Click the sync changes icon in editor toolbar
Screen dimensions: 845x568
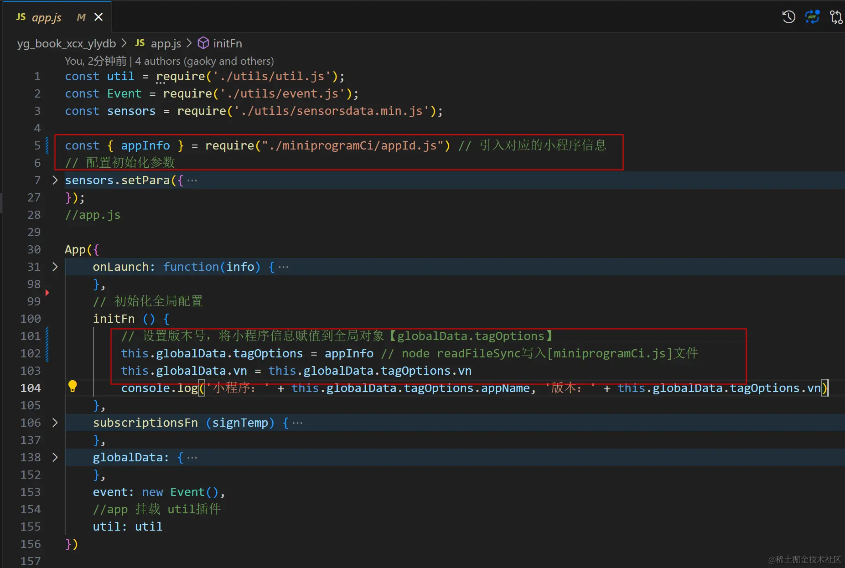tap(812, 17)
